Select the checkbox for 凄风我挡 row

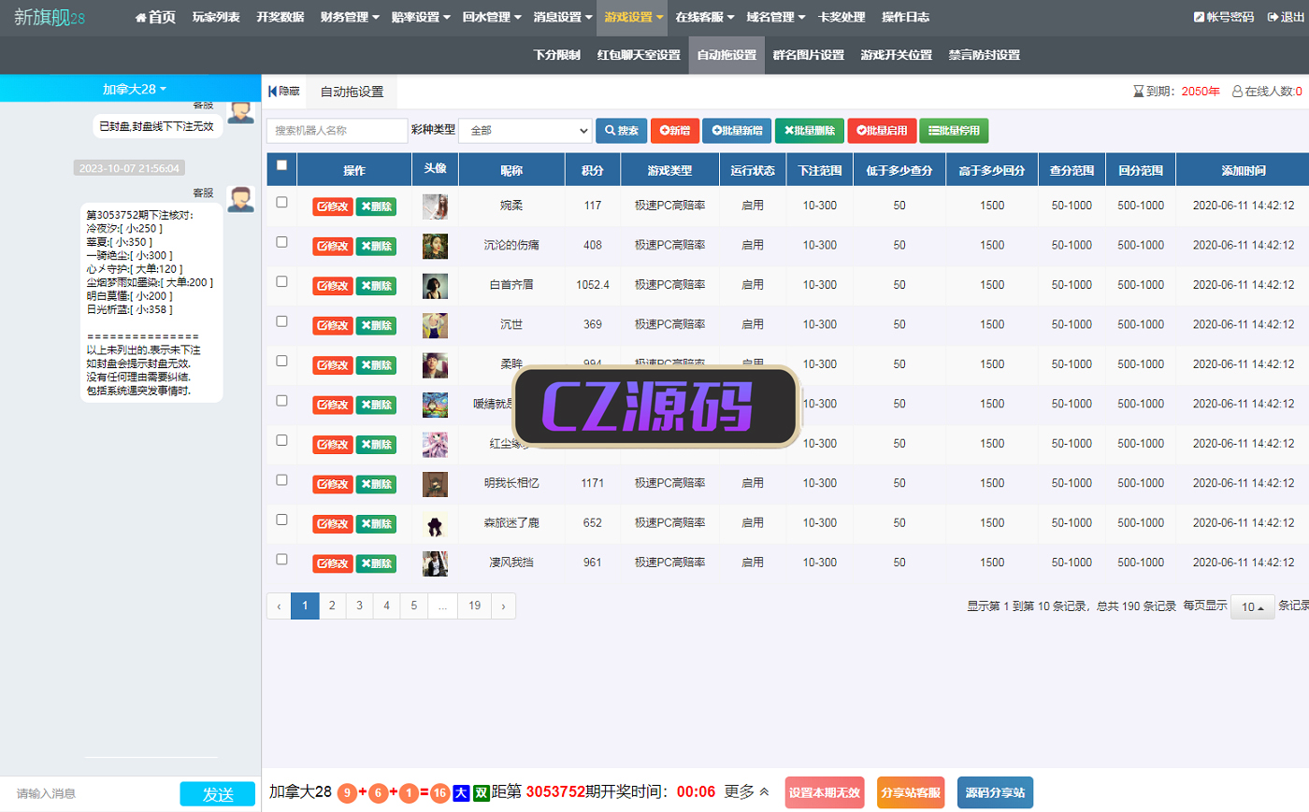click(281, 560)
